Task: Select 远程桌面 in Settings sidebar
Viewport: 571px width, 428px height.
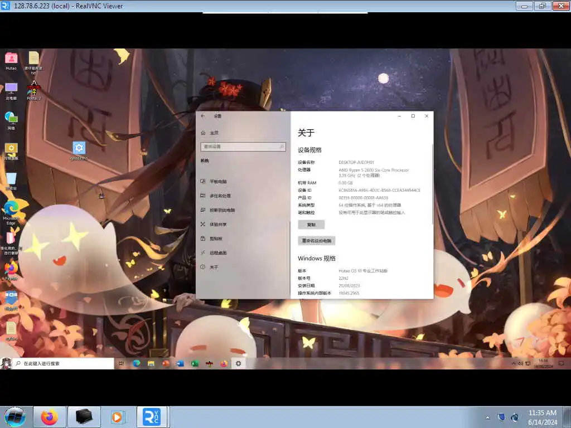Action: coord(214,252)
